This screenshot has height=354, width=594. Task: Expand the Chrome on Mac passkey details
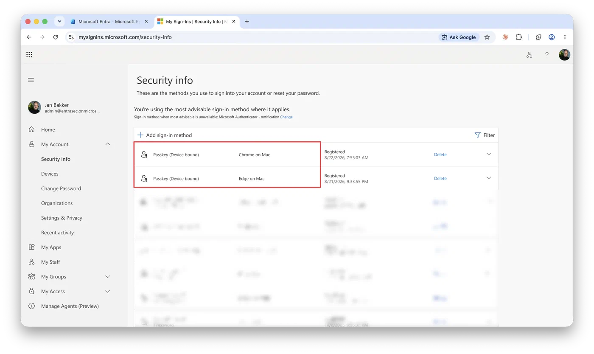488,154
